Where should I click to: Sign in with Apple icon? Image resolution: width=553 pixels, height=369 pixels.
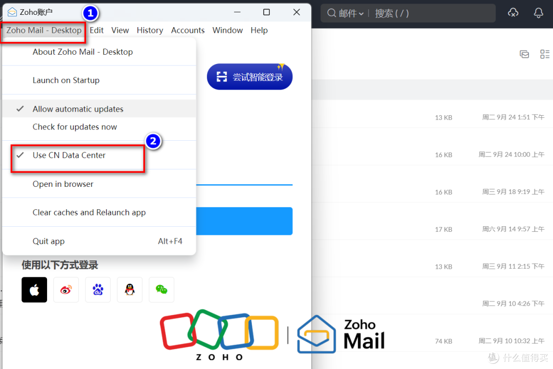coord(34,290)
